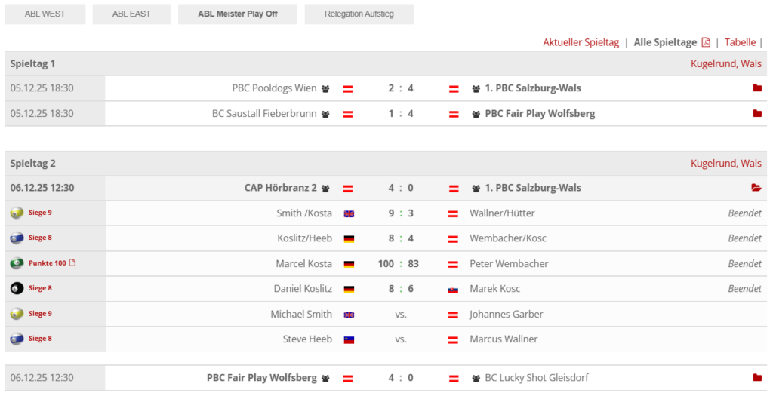
Task: Switch to the ABL WEST tab
Action: [45, 14]
